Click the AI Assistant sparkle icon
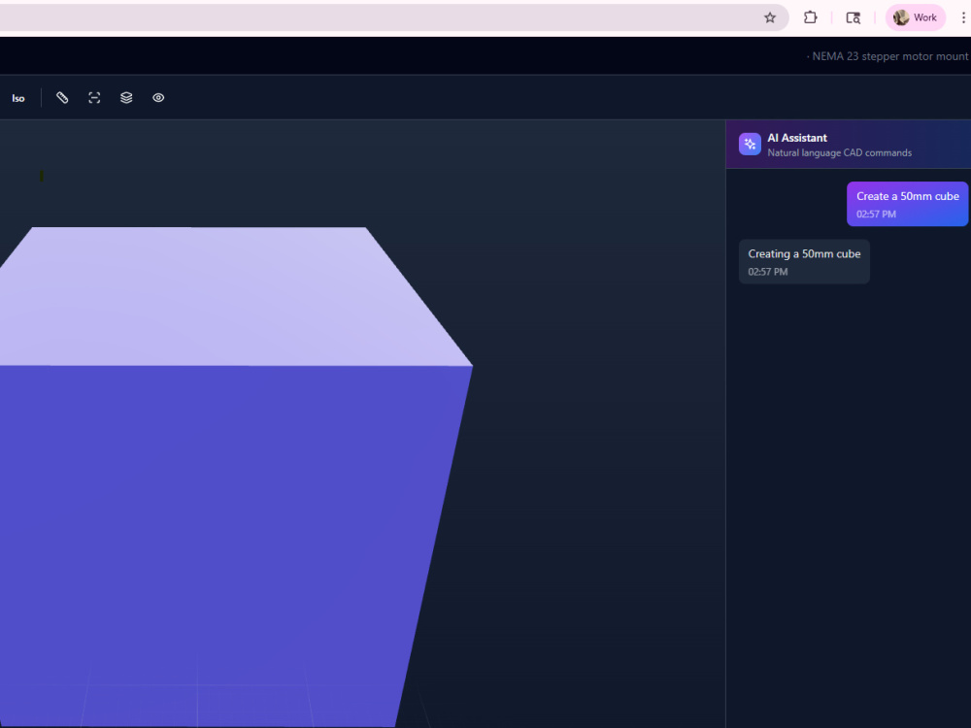 pyautogui.click(x=750, y=145)
